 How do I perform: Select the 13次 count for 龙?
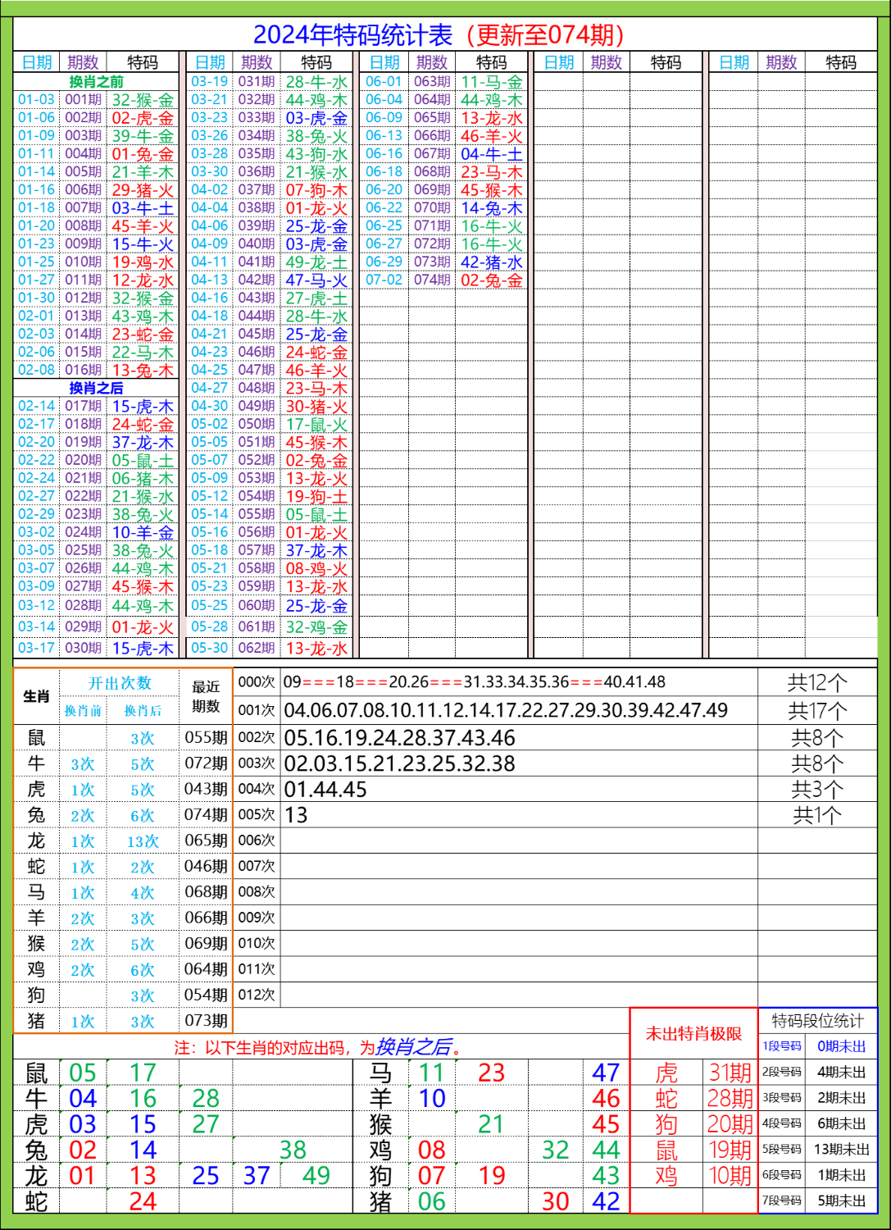click(x=143, y=841)
